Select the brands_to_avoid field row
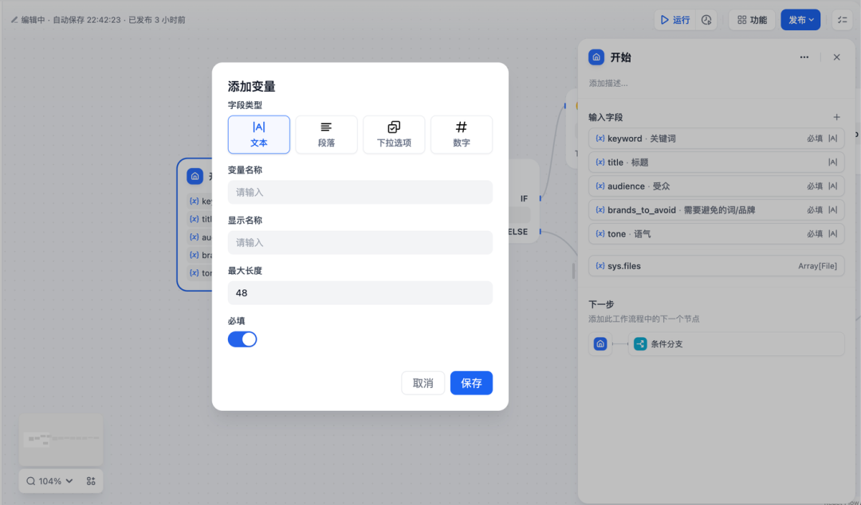Image resolution: width=861 pixels, height=505 pixels. click(x=716, y=209)
